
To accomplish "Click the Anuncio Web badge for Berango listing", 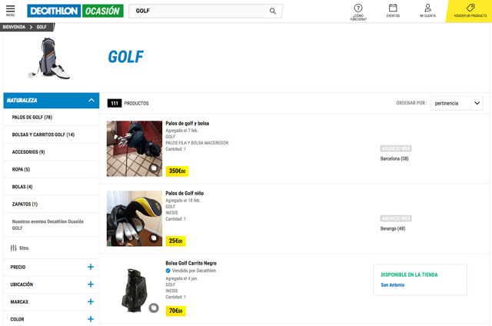I will click(396, 218).
